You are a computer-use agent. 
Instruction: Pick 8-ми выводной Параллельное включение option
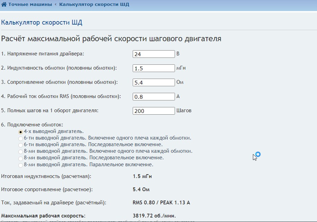[x=21, y=165]
